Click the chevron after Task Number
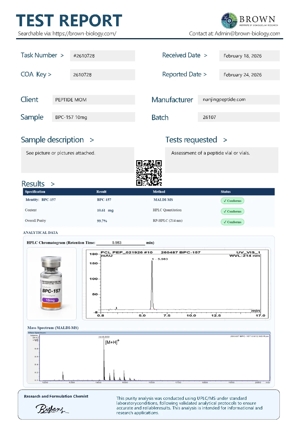299x423 pixels. pyautogui.click(x=62, y=56)
